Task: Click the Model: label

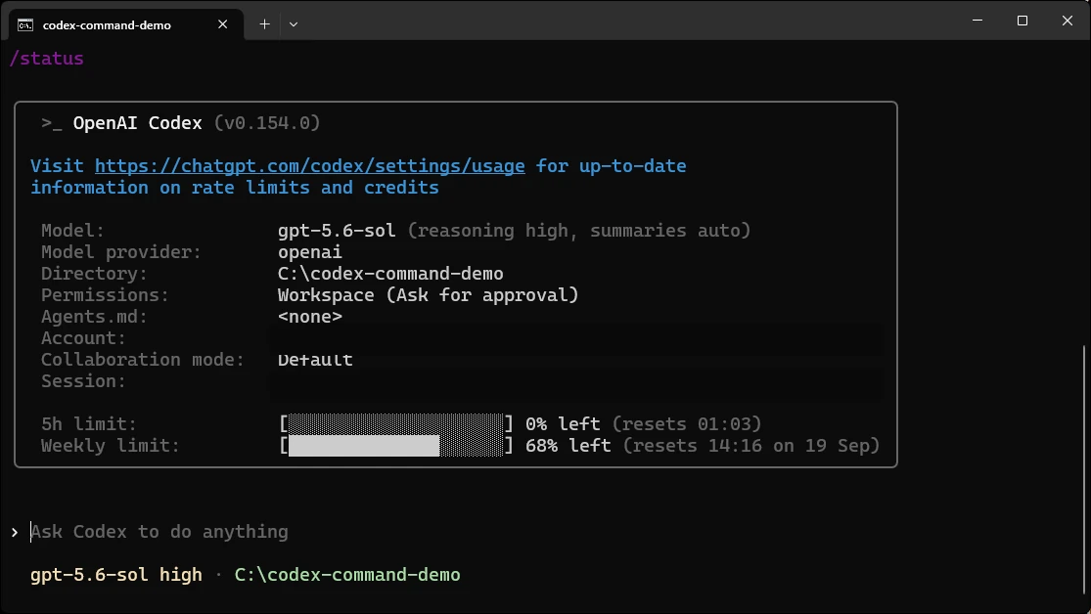Action: coord(73,231)
